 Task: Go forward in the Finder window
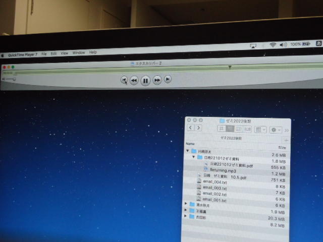click(198, 128)
